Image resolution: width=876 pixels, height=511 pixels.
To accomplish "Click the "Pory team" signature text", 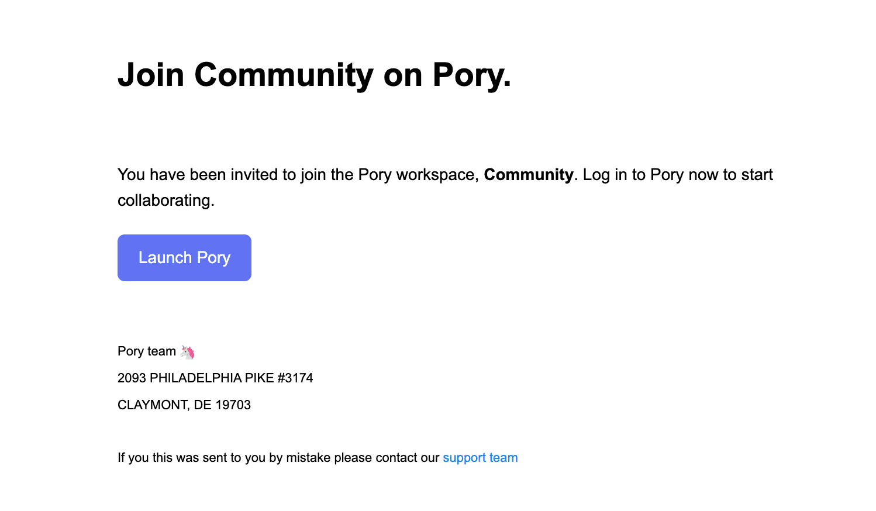I will (147, 351).
